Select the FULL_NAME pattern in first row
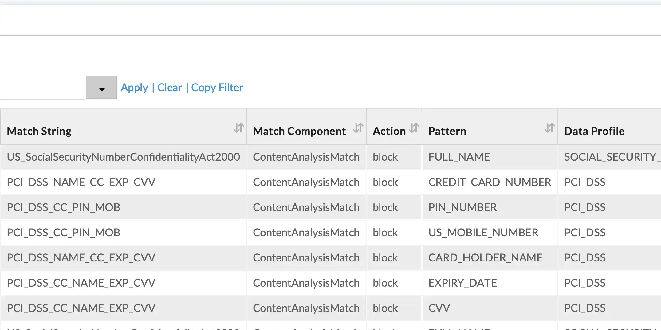The image size is (661, 330). 459,157
